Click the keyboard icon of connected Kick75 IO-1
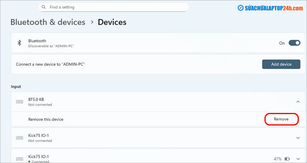Screen dimensions: 307x163 [x=19, y=159]
